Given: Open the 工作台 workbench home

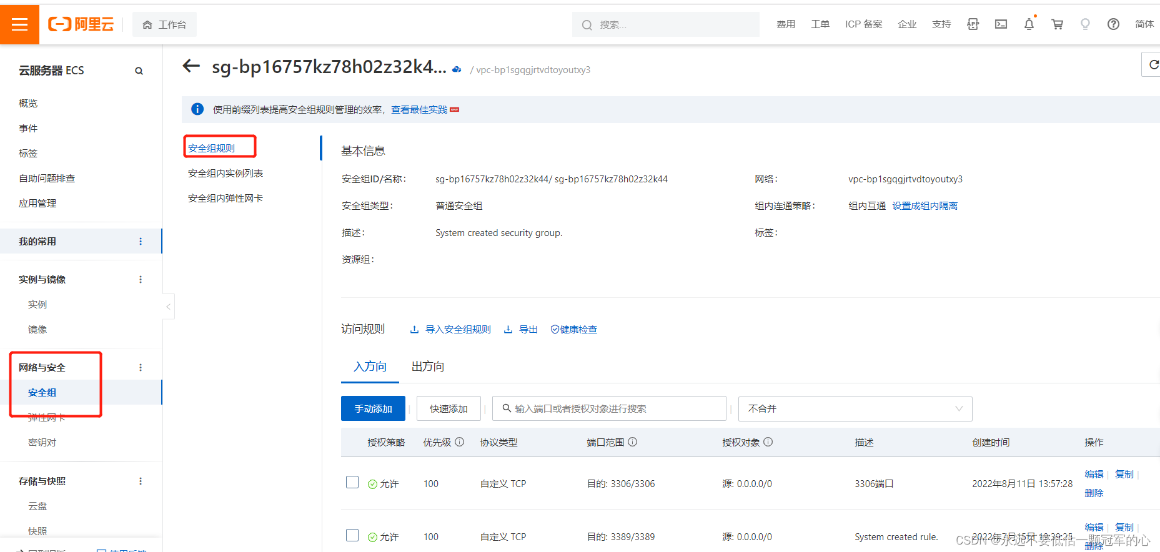Looking at the screenshot, I should 164,24.
